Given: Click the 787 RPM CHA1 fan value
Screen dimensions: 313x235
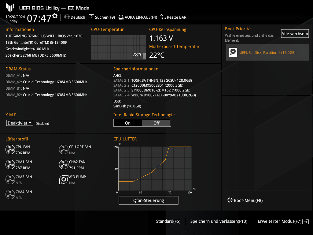Looking at the screenshot, I should 23,168.
